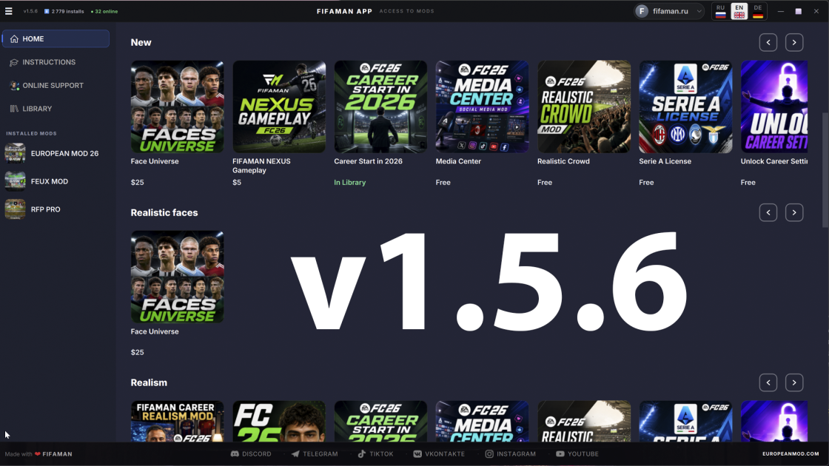The image size is (829, 466).
Task: Click the Discord icon in footer
Action: pos(235,454)
